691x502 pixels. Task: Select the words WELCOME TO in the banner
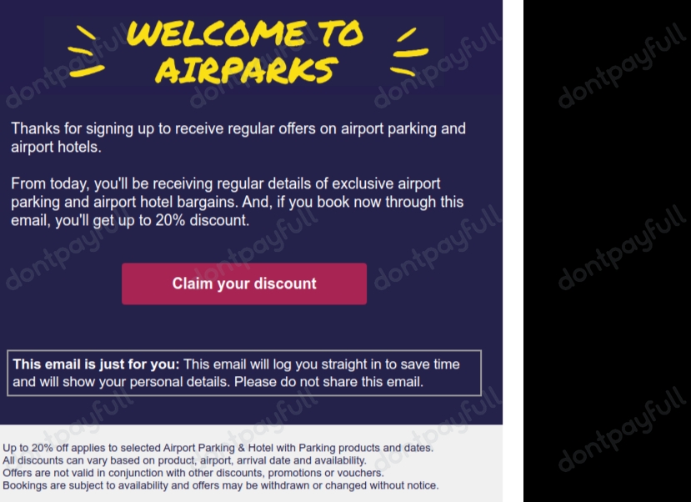[245, 33]
